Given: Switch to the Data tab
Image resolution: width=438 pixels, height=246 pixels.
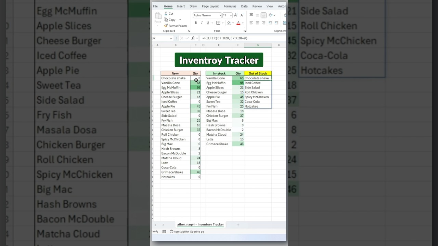Looking at the screenshot, I should [x=244, y=6].
